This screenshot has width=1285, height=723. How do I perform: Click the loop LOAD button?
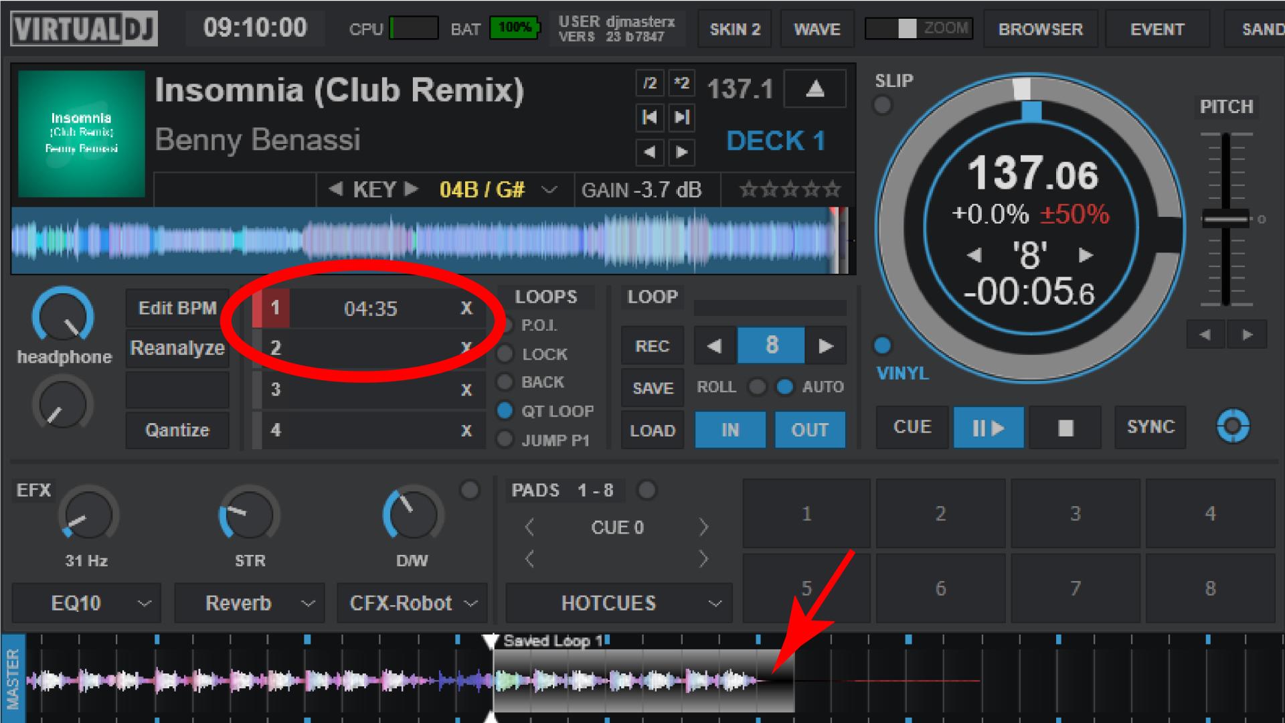coord(653,430)
